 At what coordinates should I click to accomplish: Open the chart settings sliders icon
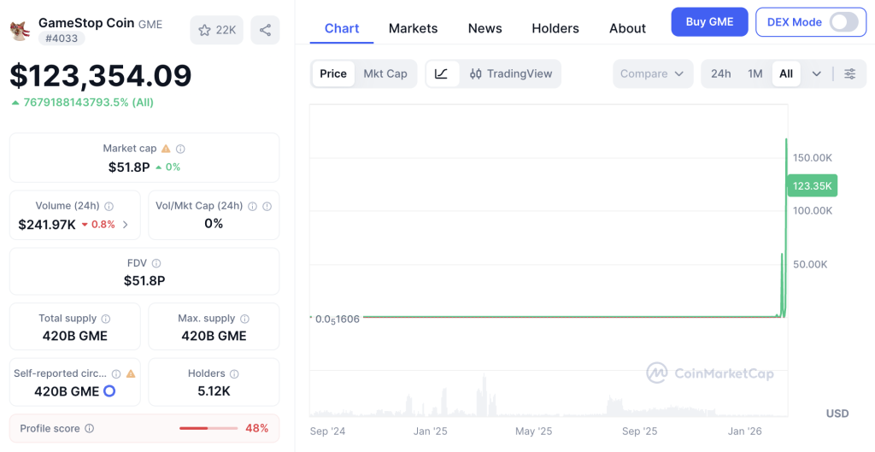click(x=849, y=73)
